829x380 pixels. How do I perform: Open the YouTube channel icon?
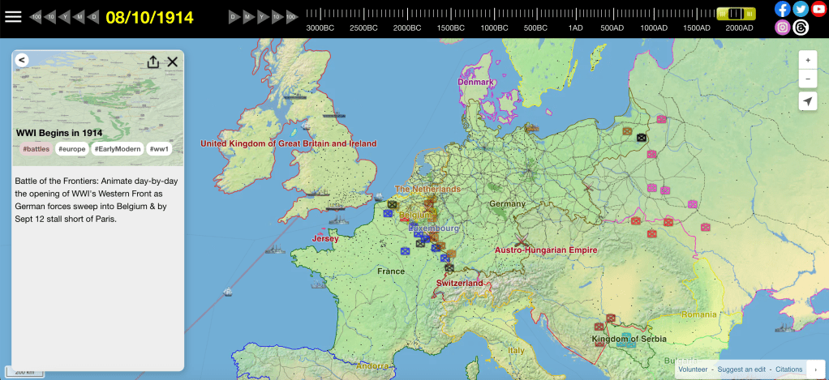(818, 9)
